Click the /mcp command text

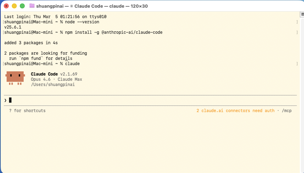coord(287,111)
